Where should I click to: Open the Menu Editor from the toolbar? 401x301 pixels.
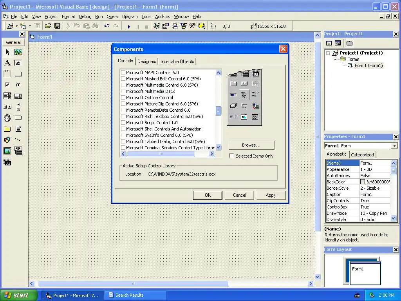[x=37, y=26]
